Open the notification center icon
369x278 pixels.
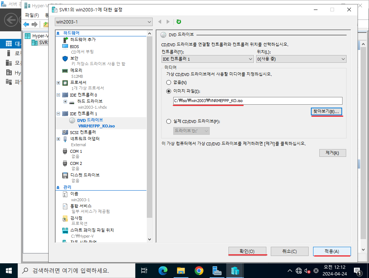coord(357,271)
